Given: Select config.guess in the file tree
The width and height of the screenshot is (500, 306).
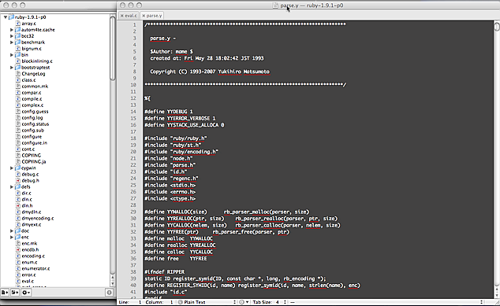Looking at the screenshot, I should [x=35, y=112].
